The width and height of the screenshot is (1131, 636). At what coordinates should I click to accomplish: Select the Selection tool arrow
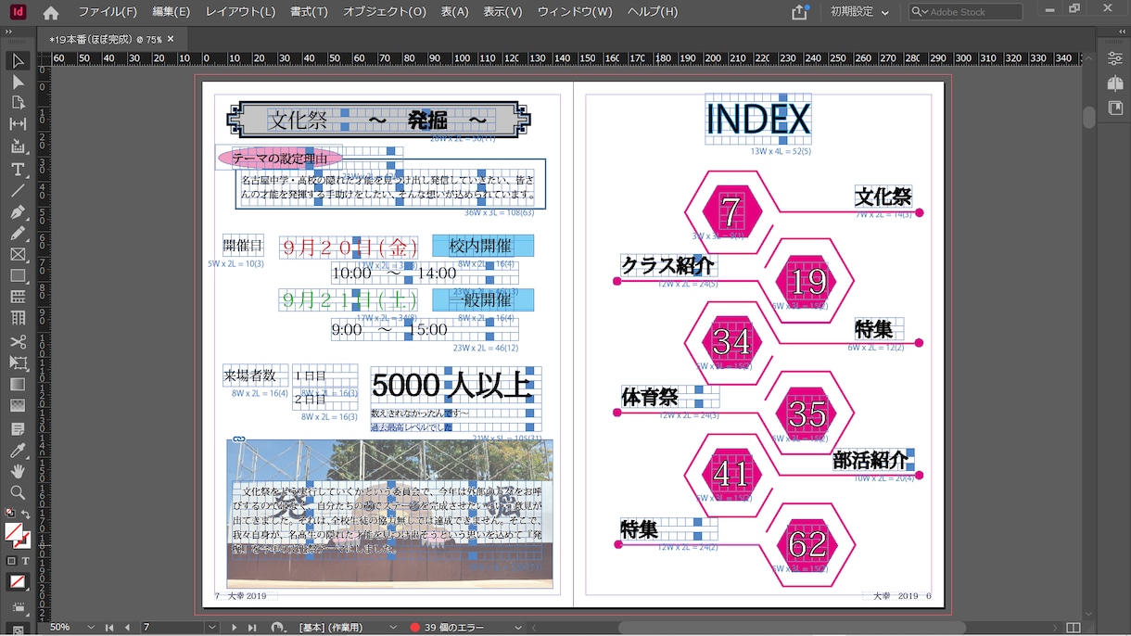click(18, 61)
